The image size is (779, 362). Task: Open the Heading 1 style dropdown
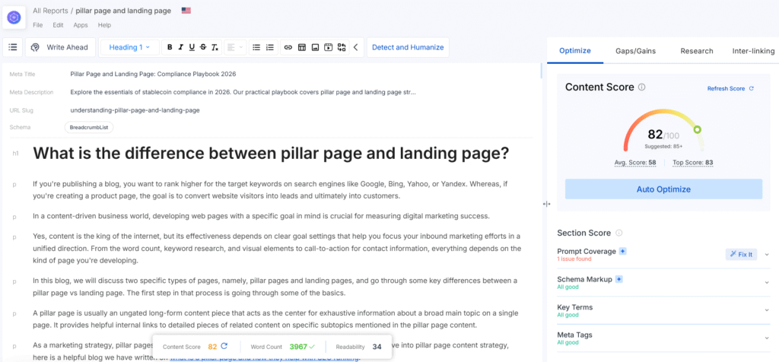click(x=130, y=47)
